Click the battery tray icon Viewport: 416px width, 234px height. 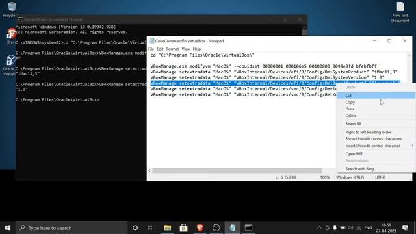(343, 228)
